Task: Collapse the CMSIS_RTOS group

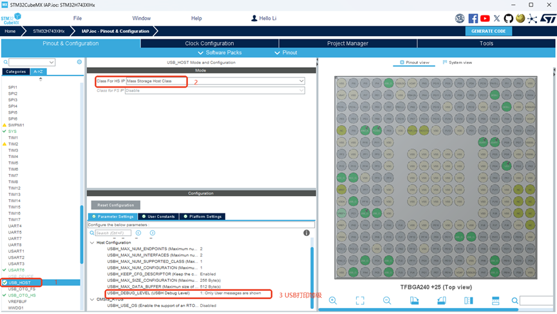Action: click(x=92, y=299)
